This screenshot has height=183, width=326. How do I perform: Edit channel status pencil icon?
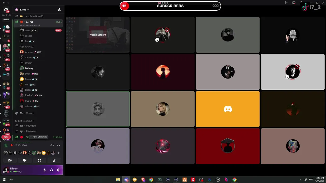pos(39,25)
